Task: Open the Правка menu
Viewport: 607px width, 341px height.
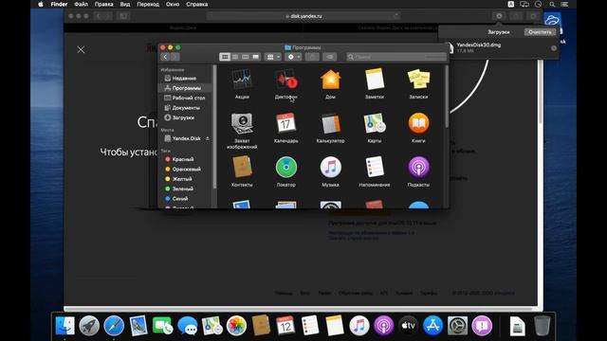Action: [x=103, y=4]
